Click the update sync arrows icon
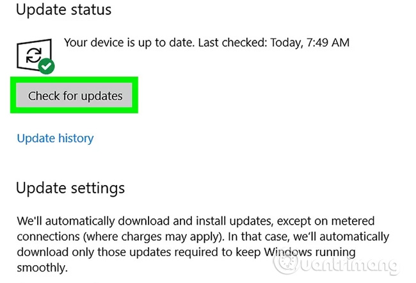 (33, 56)
